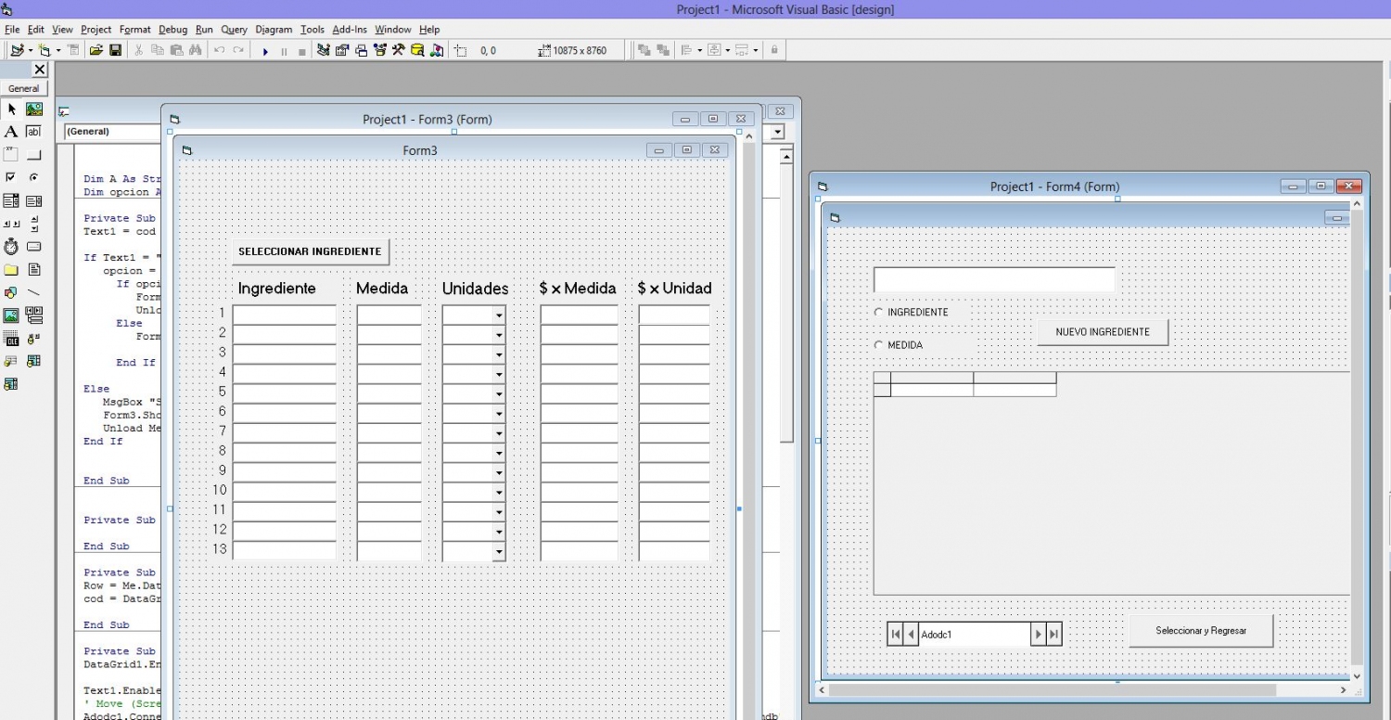Expand Unidades dropdown in row 4
This screenshot has height=720, width=1391.
[x=499, y=375]
